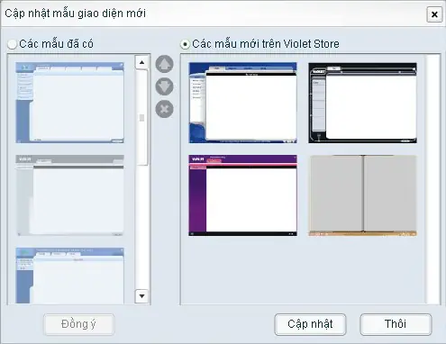The height and width of the screenshot is (344, 446).
Task: Click the scroll up arrow in existing templates list
Action: (141, 62)
